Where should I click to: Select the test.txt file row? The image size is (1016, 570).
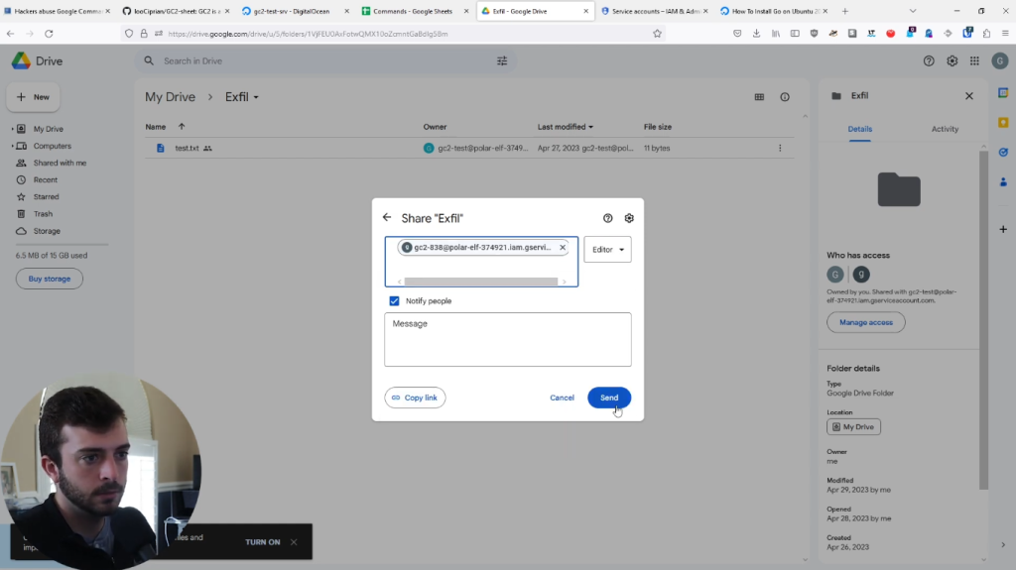[x=469, y=149]
